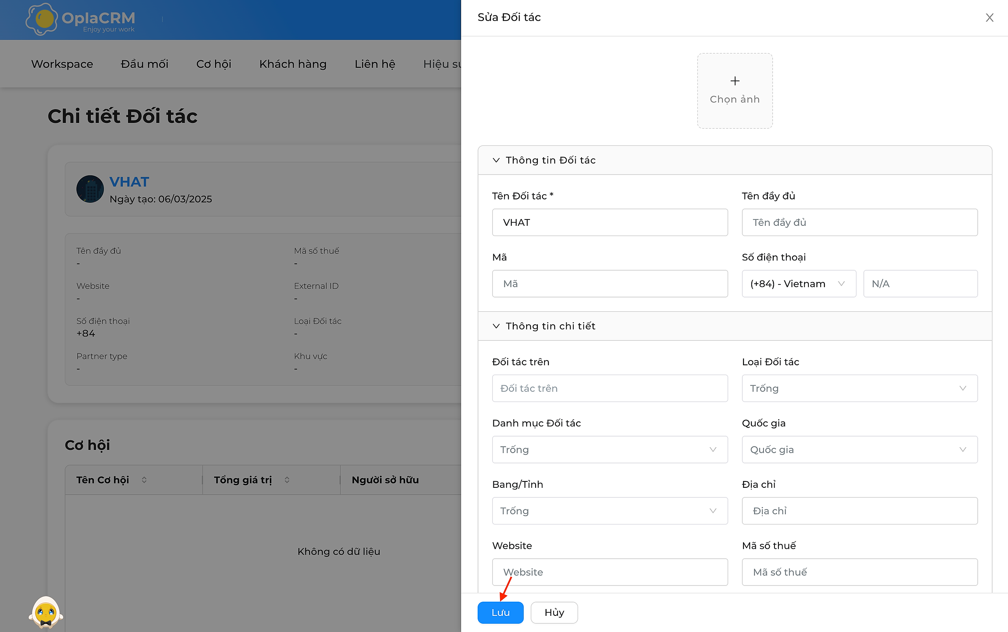Screen dimensions: 1008x632
Task: Click the Mã số thuế input field
Action: tap(859, 572)
